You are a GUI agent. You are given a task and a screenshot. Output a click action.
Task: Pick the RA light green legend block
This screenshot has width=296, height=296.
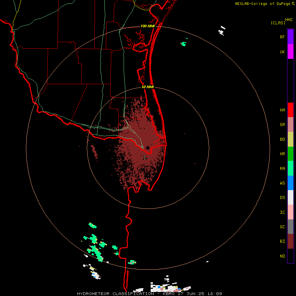pos(290,168)
